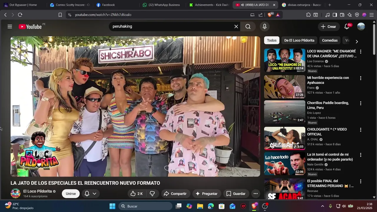
Task: Open options for CHOLOGANTE video
Action: coord(361,130)
